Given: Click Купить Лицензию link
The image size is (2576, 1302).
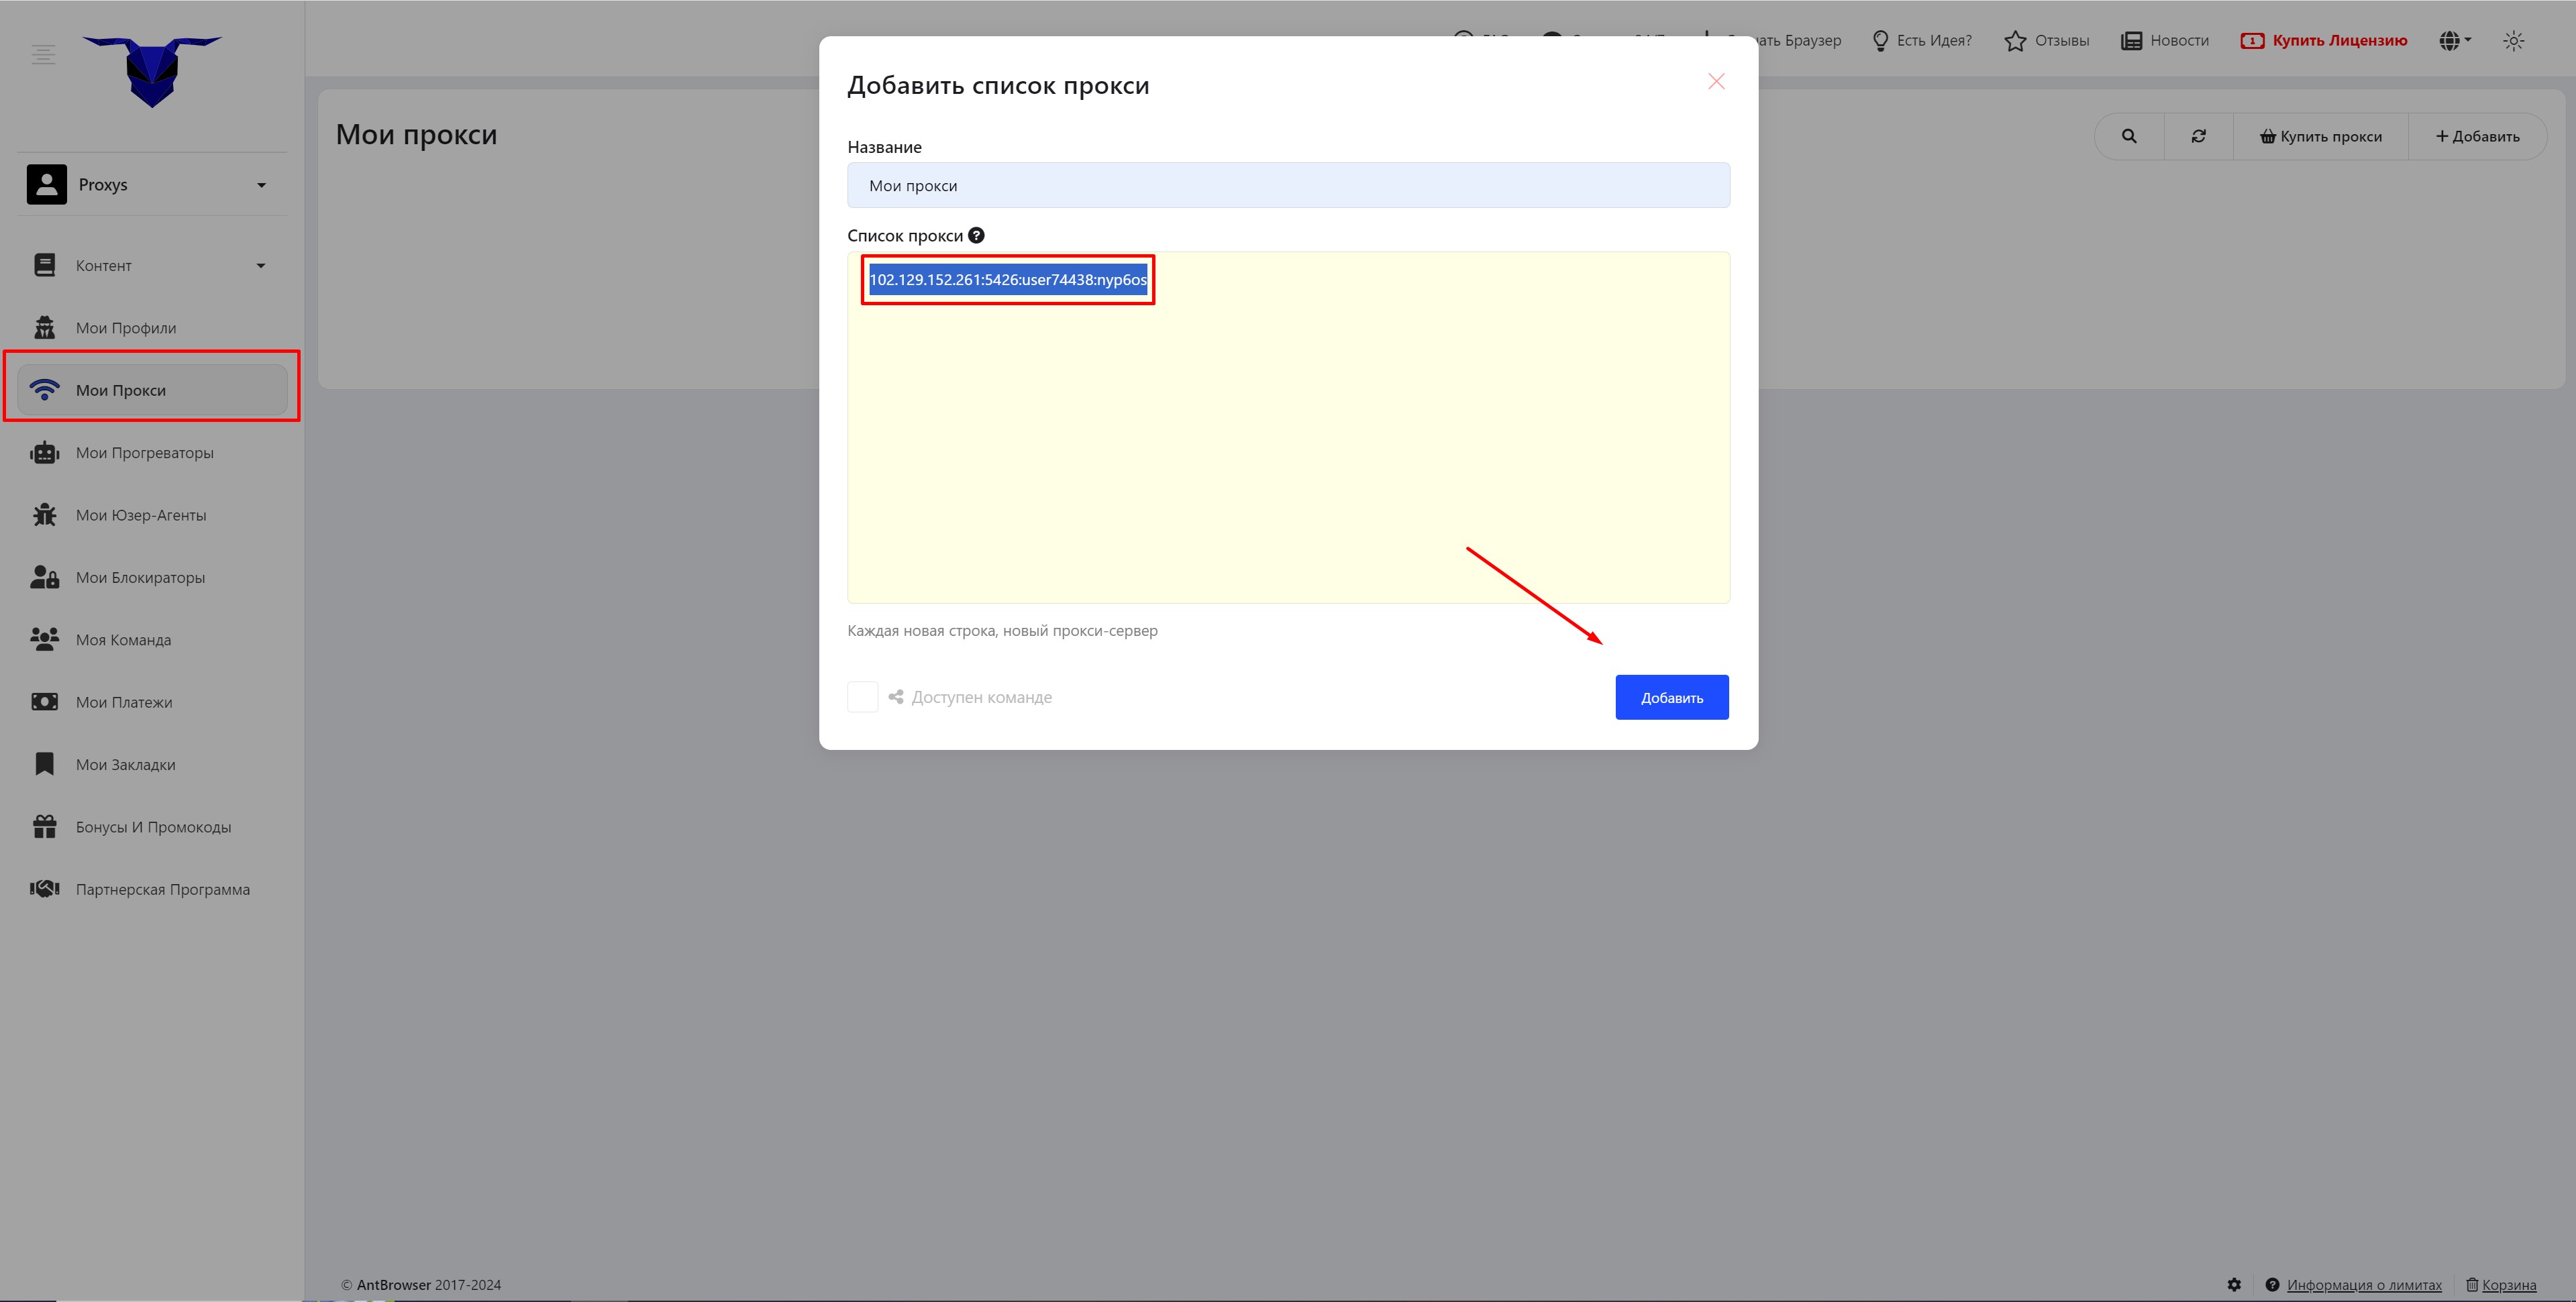Looking at the screenshot, I should pos(2323,40).
